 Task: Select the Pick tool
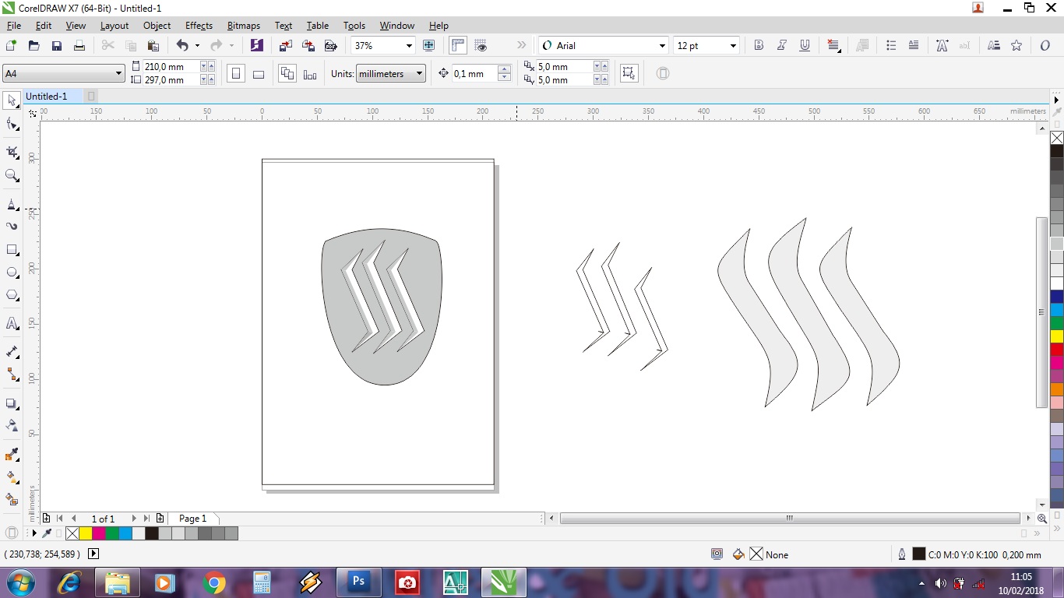pos(12,100)
